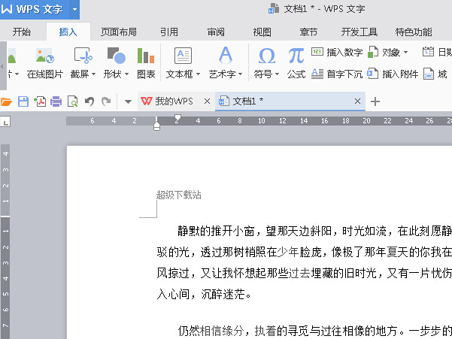This screenshot has height=339, width=452.
Task: Select the 插入 ribbon tab
Action: (68, 32)
